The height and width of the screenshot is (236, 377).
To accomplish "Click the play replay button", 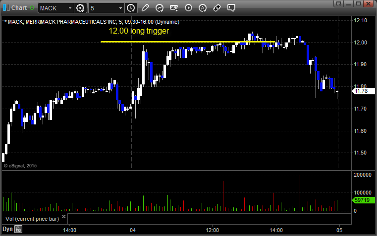I will (x=188, y=8).
